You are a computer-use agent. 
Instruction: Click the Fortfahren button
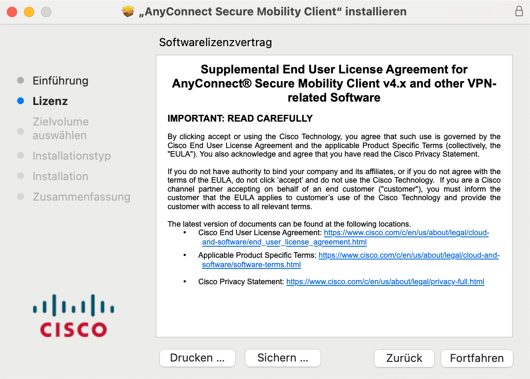coord(477,358)
